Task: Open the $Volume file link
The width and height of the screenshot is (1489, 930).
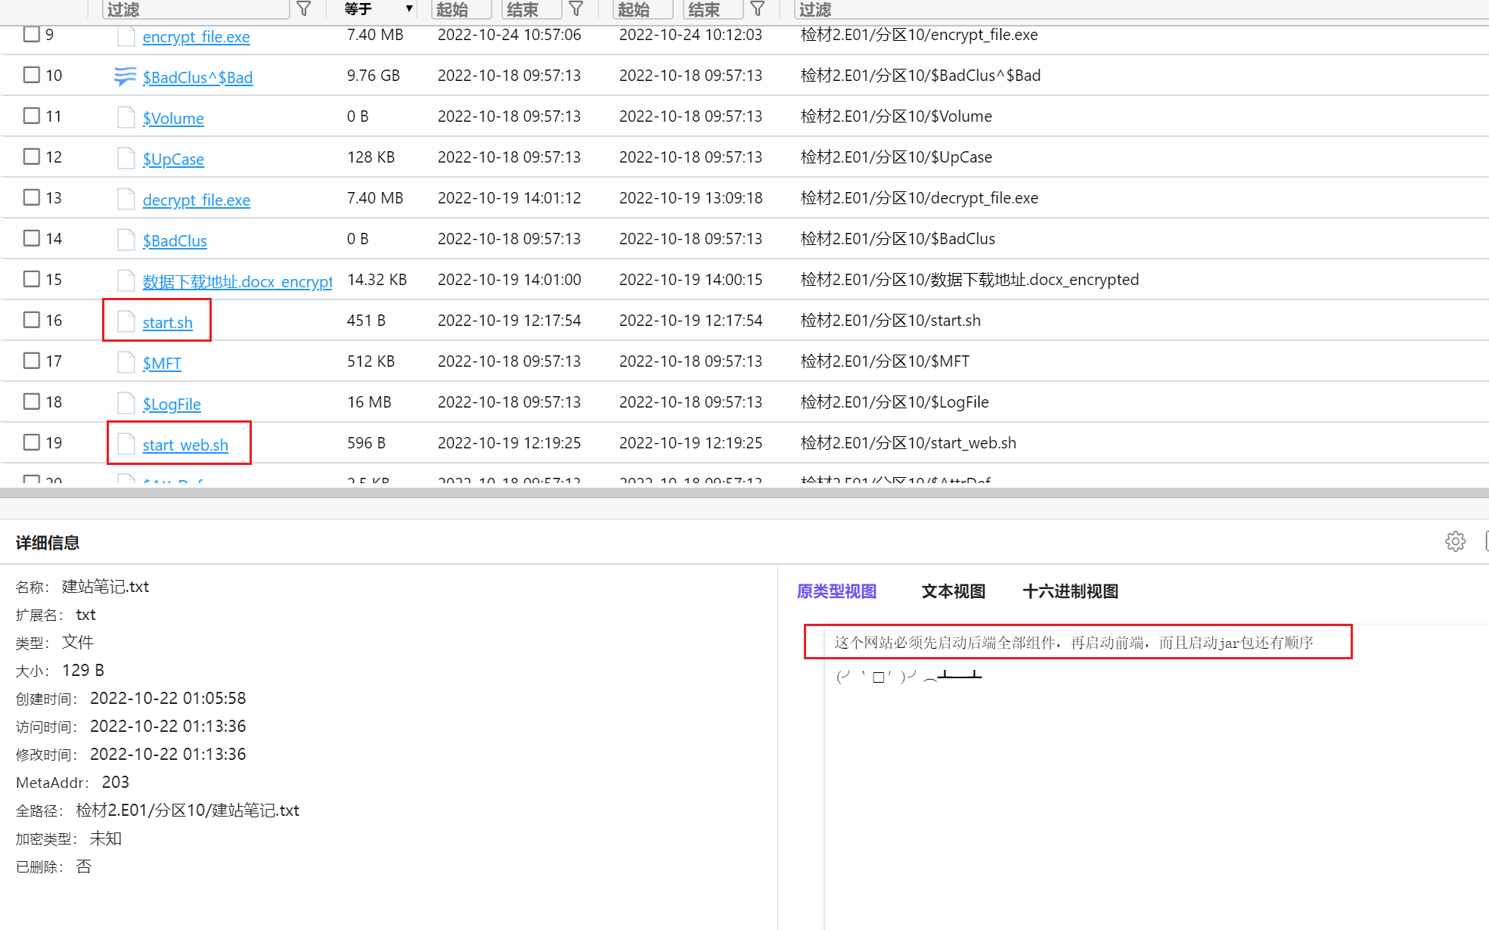Action: [173, 118]
